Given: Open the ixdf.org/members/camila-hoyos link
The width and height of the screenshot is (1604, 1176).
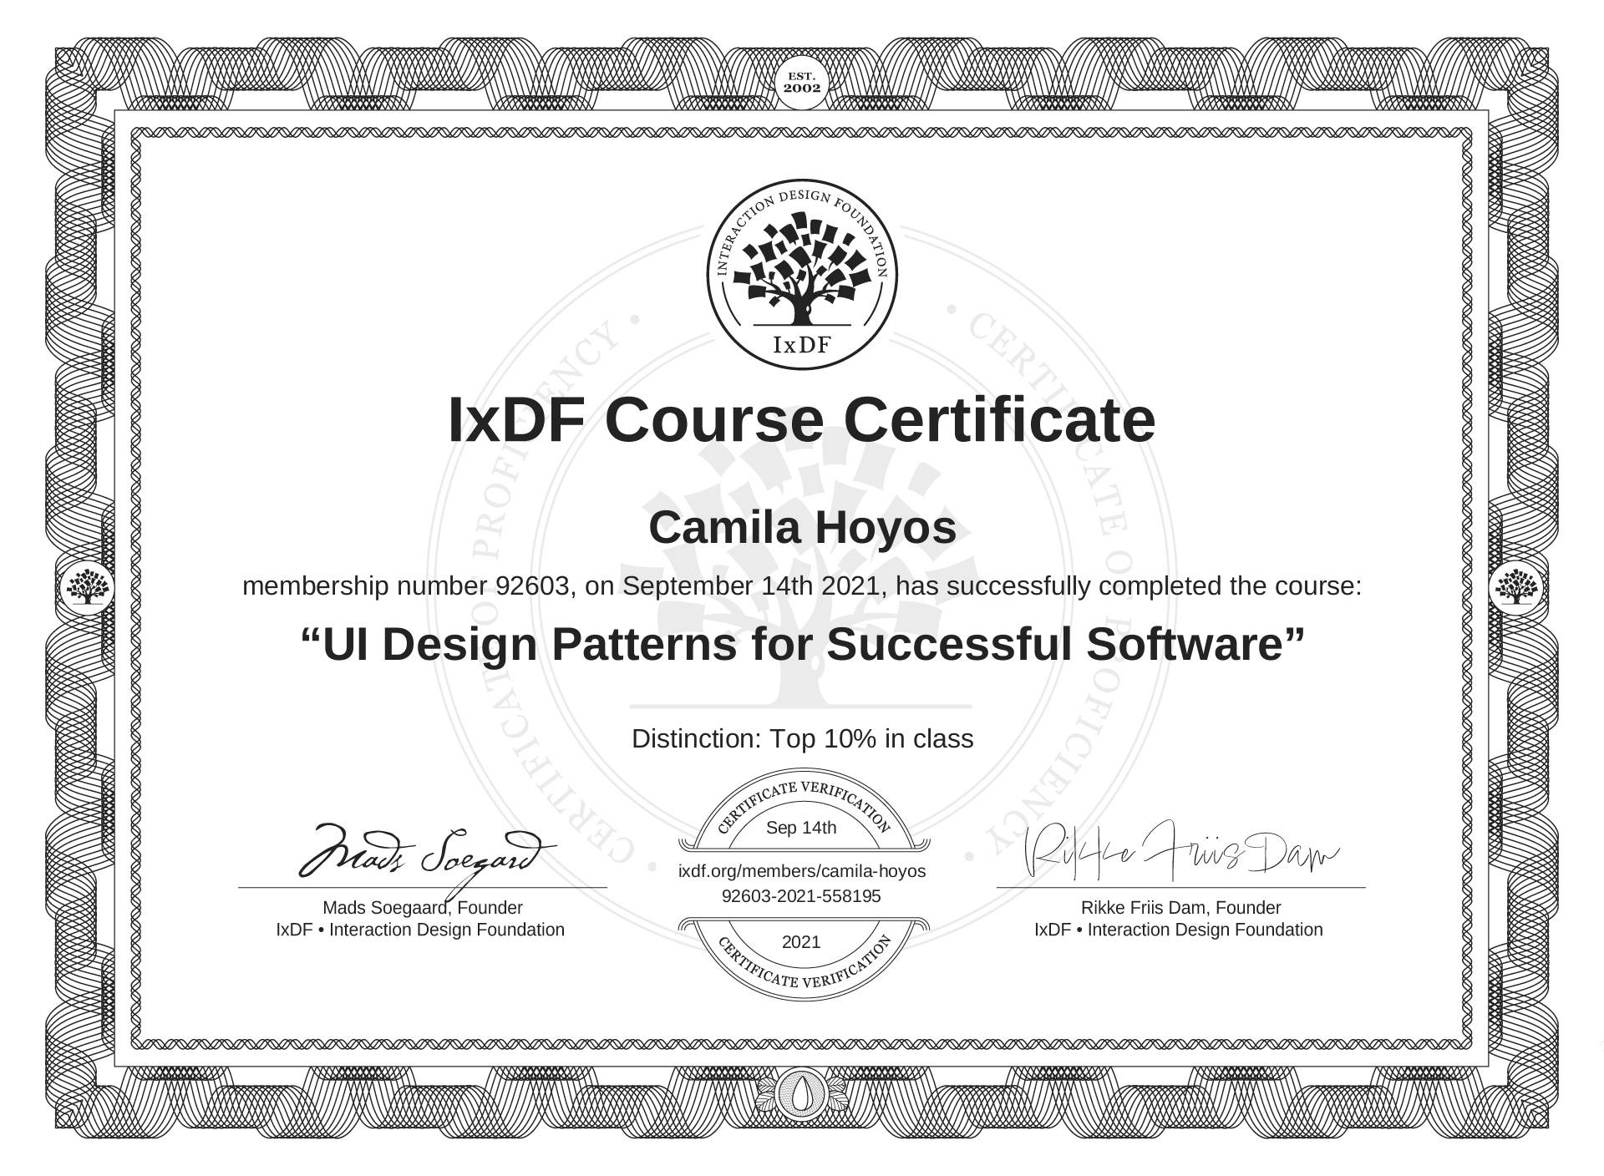Looking at the screenshot, I should 801,871.
